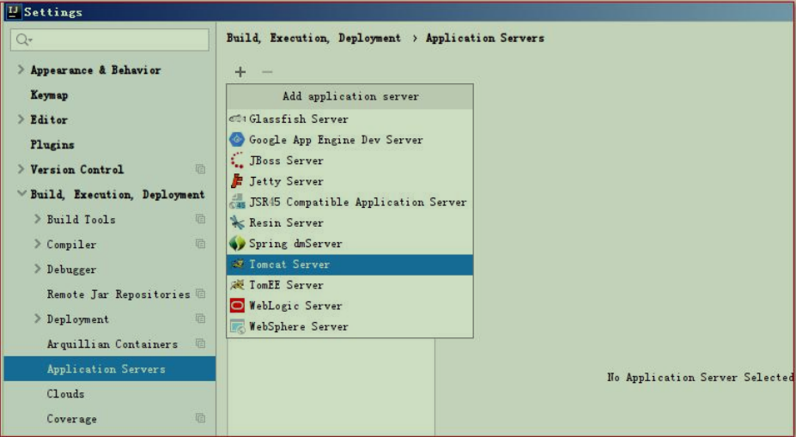
Task: Expand Appearance & Behavior arrow
Action: pos(21,70)
